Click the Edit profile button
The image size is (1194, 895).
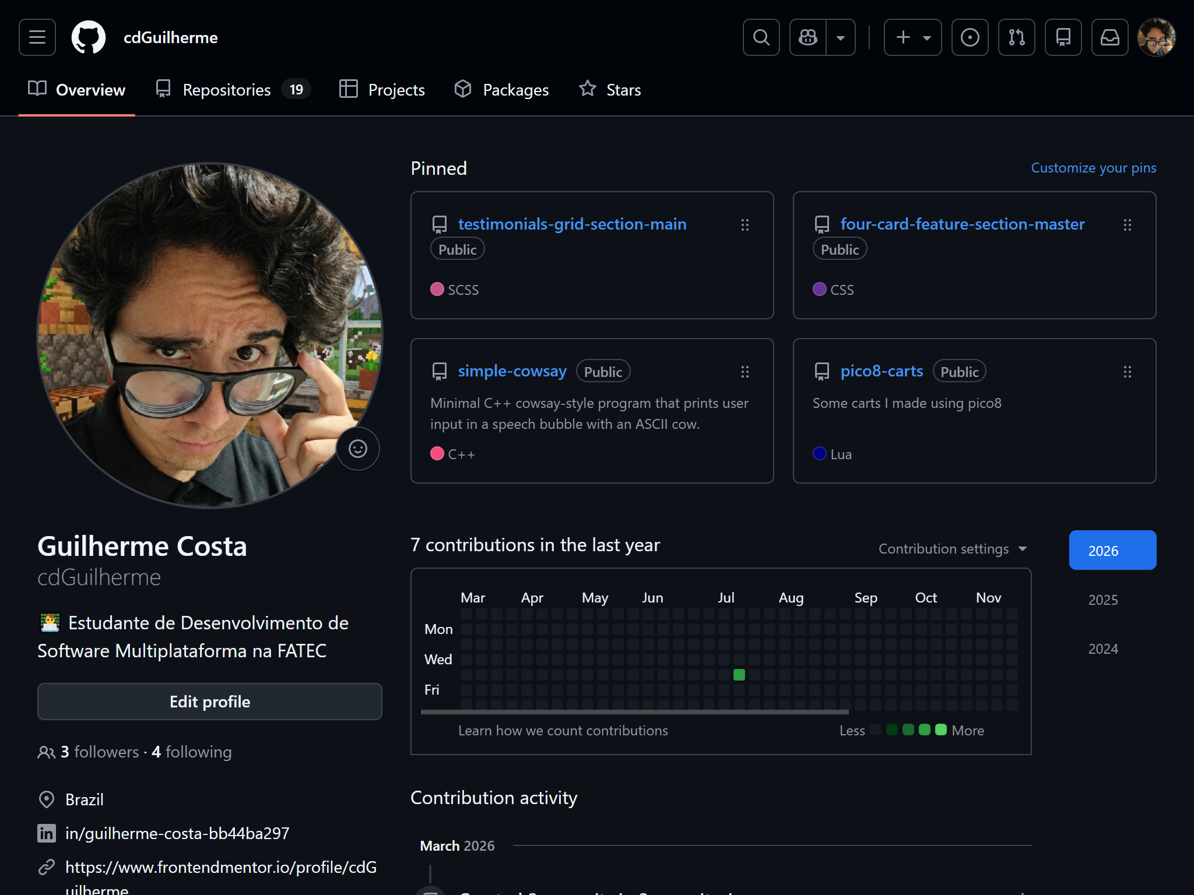[210, 702]
